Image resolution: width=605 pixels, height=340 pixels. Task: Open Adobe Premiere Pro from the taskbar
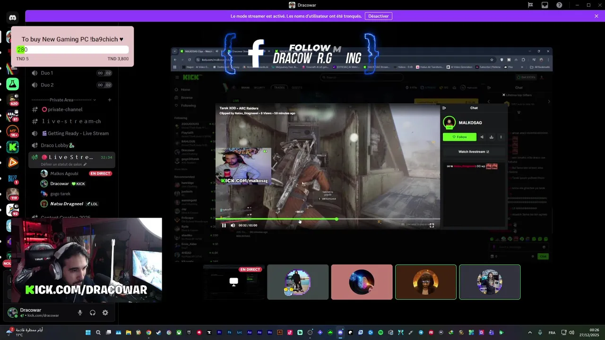pos(219,332)
